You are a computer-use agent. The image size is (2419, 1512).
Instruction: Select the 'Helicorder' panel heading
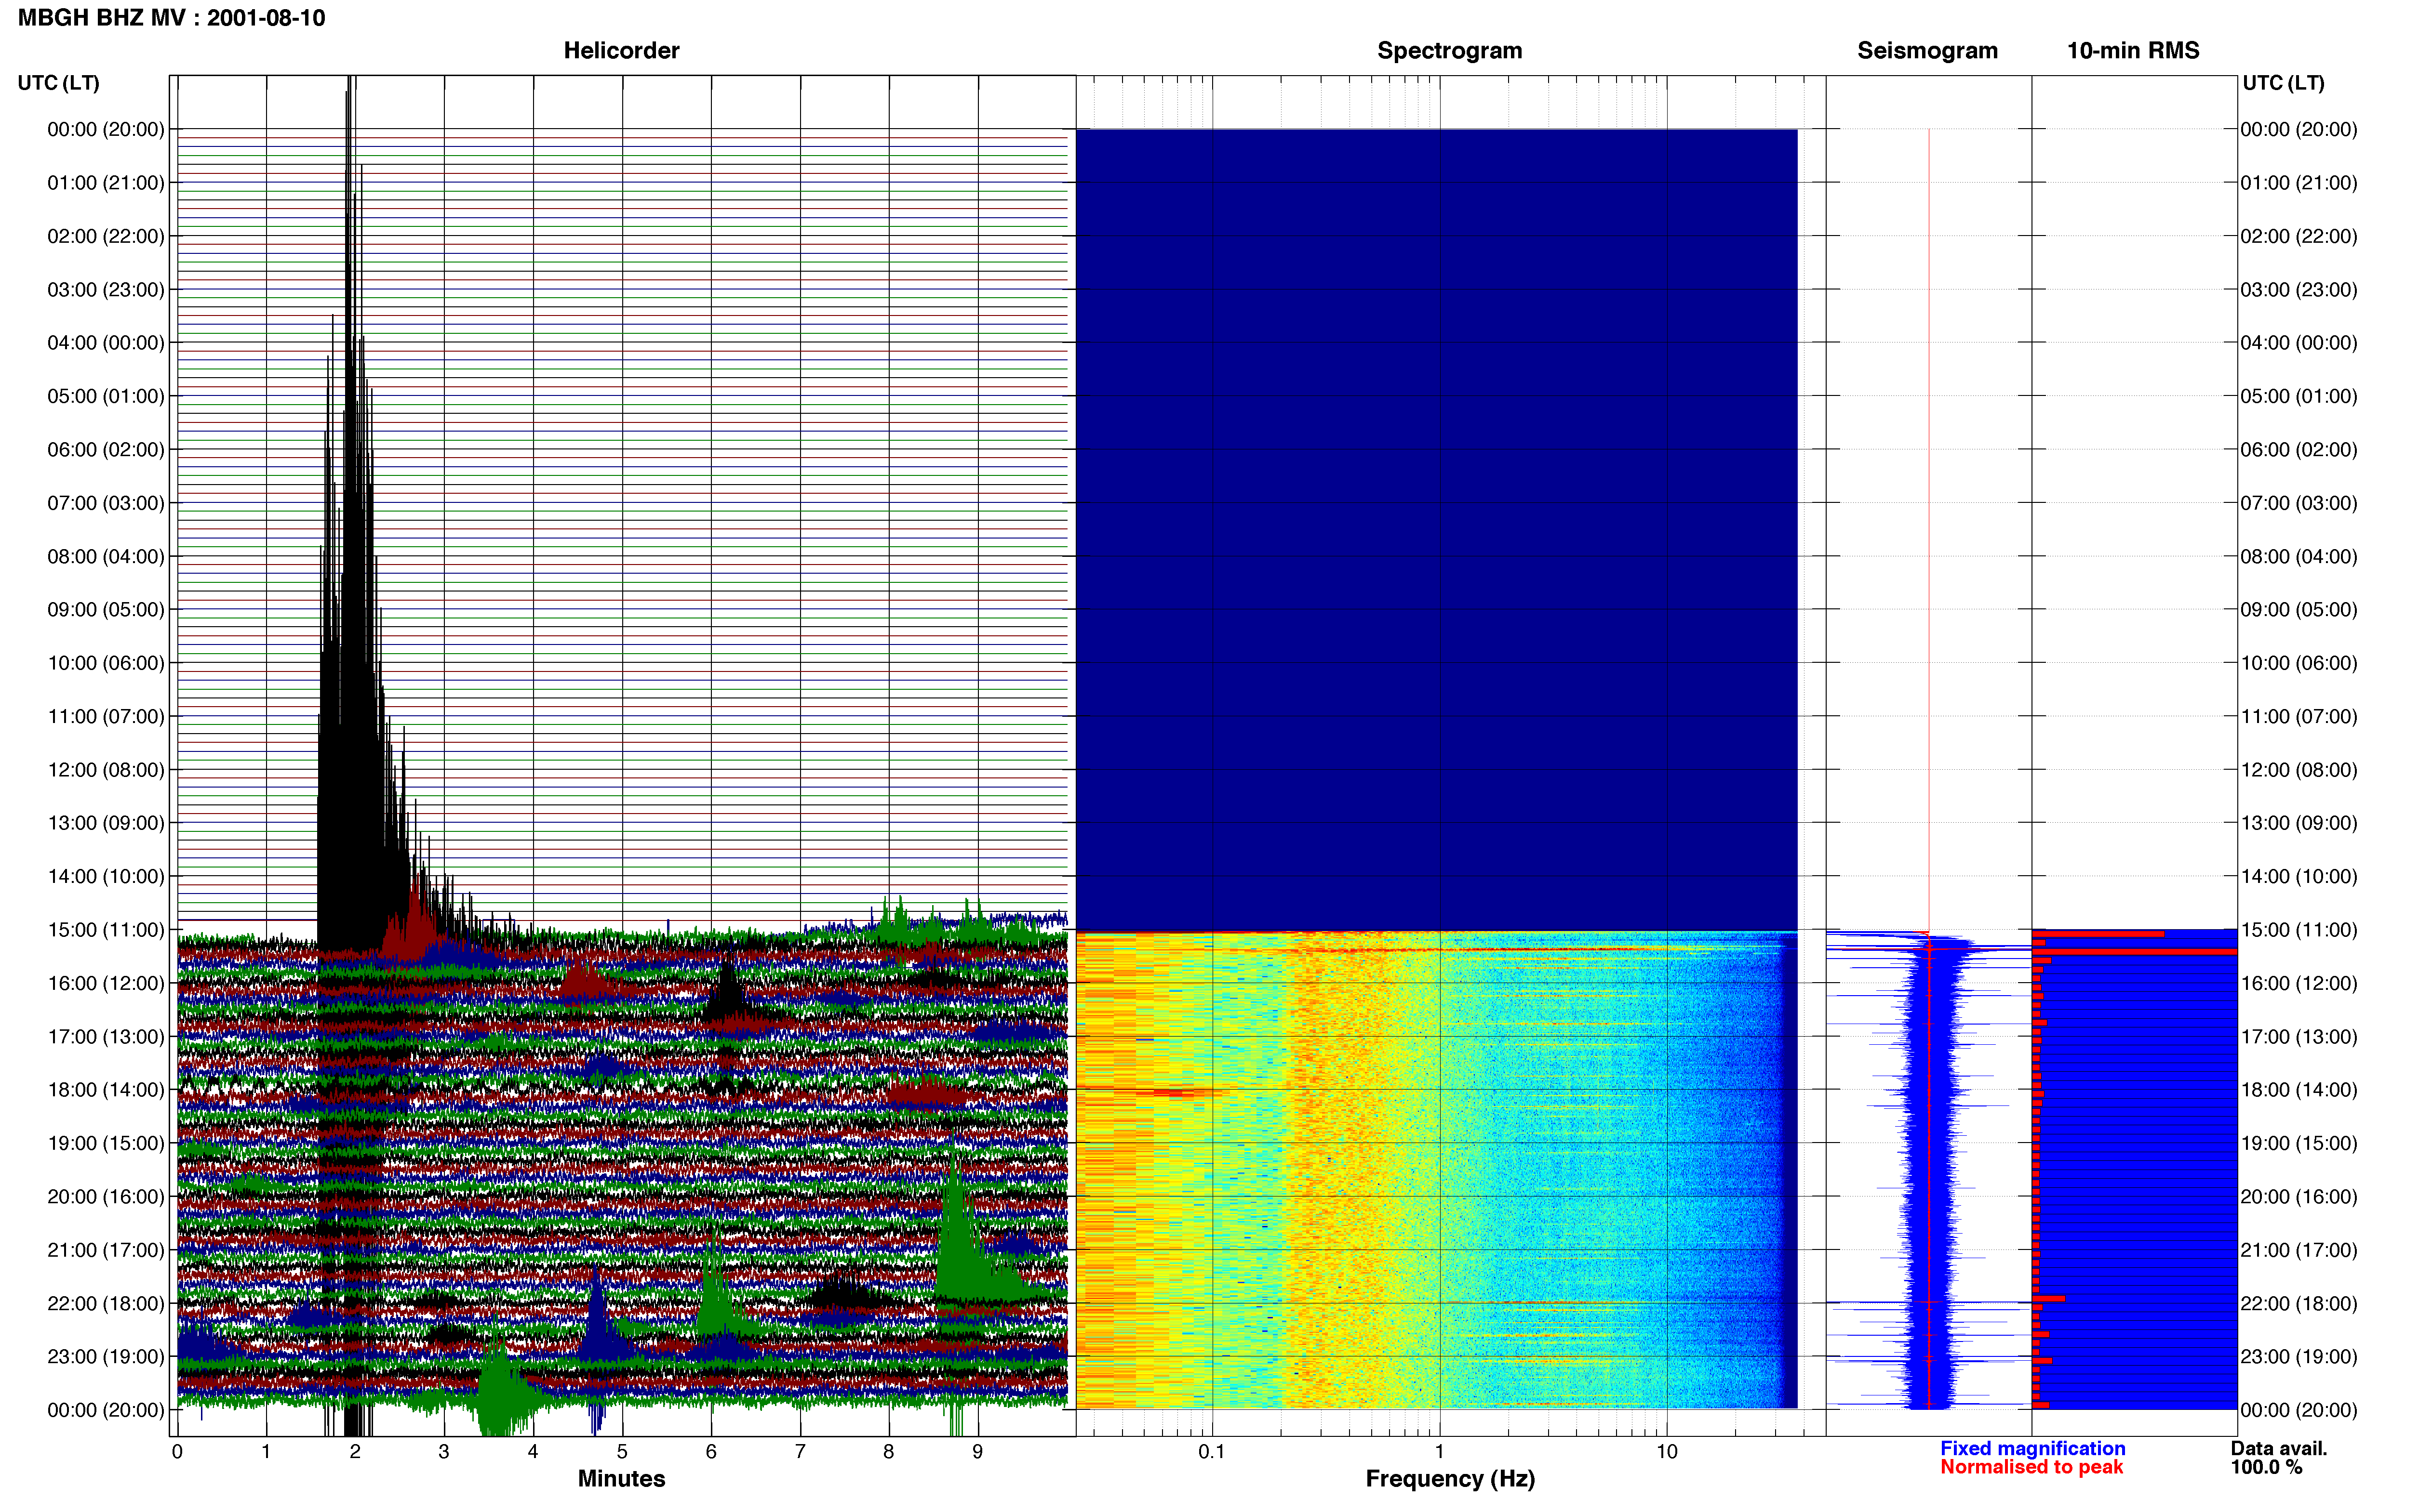tap(621, 50)
